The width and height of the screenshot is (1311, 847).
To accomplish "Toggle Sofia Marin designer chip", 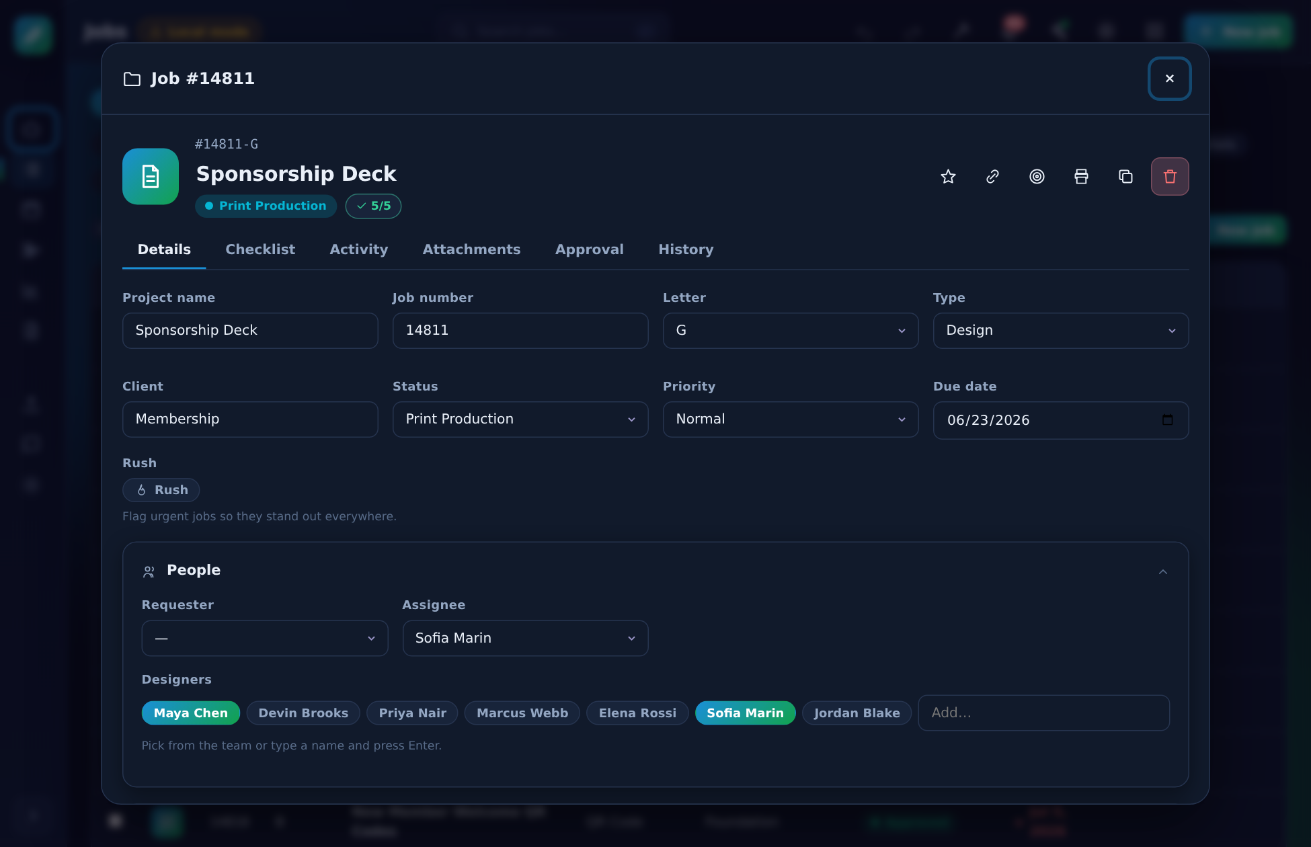I will click(746, 713).
